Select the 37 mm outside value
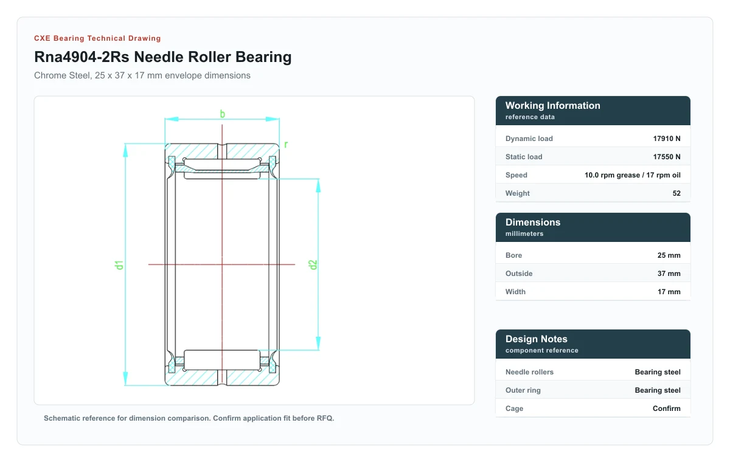 pyautogui.click(x=669, y=274)
